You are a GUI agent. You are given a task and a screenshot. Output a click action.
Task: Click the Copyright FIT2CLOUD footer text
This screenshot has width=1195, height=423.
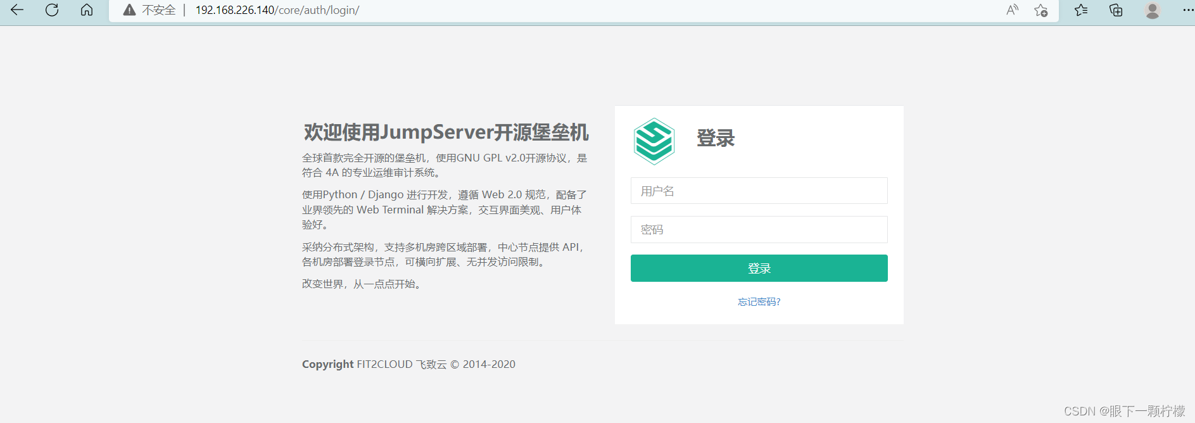point(408,364)
